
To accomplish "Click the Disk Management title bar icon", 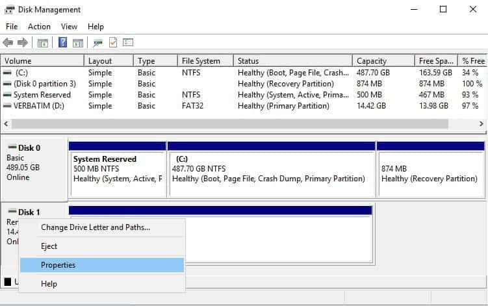I will coord(9,10).
